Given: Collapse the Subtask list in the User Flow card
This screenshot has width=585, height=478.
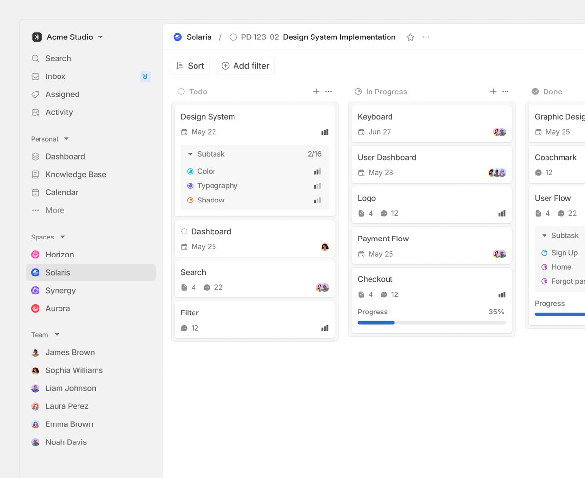Looking at the screenshot, I should pyautogui.click(x=544, y=236).
